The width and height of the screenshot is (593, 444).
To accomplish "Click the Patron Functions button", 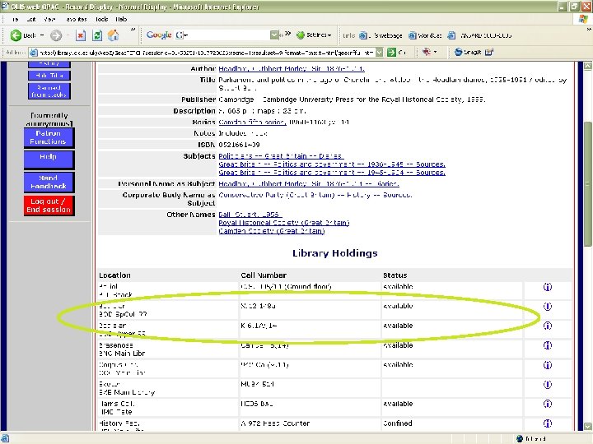I will pyautogui.click(x=49, y=137).
